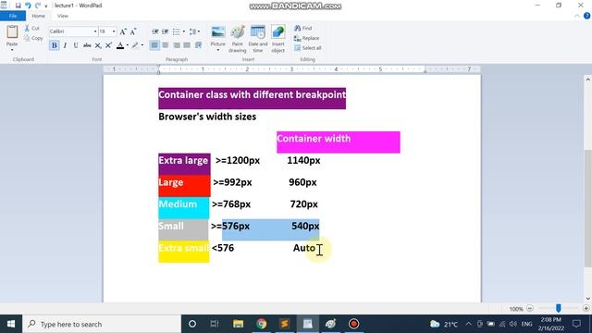Screen dimensions: 592x333
Task: Click the Replace button
Action: click(x=306, y=38)
